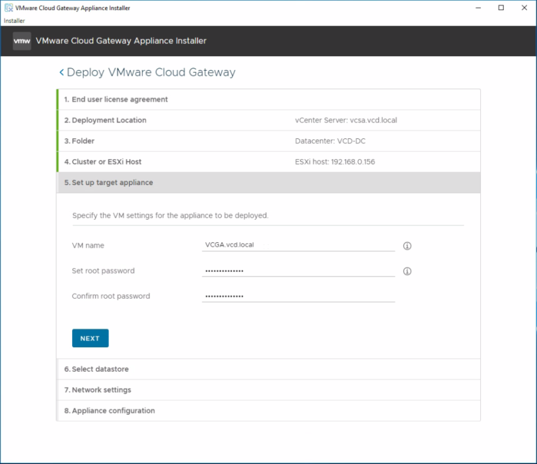Click the back chevron next to Deploy VMware Cloud Gateway

tap(61, 72)
